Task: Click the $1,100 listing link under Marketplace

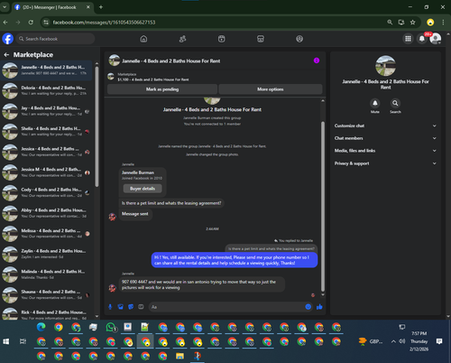Action: coord(153,79)
